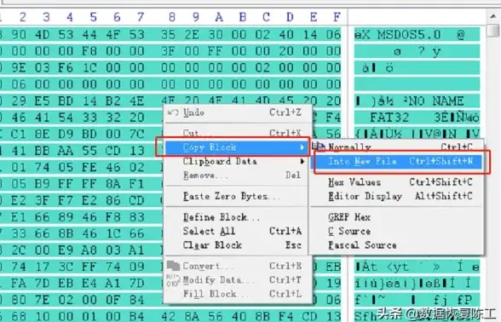Click hex byte AA in the 41 BB row
501x322 pixels.
(66, 151)
